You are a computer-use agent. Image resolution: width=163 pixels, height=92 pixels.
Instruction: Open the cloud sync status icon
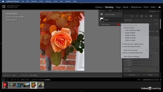coord(159,7)
